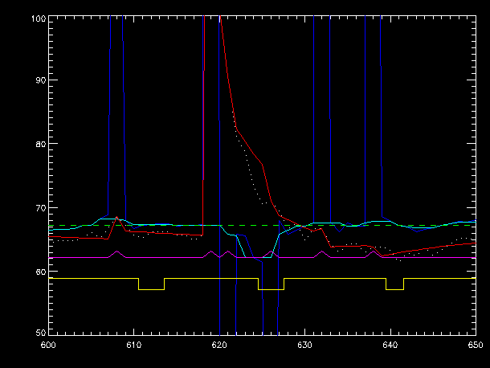Click the green dashed horizontal line
Screen dimensions: 490x368
tap(263, 226)
